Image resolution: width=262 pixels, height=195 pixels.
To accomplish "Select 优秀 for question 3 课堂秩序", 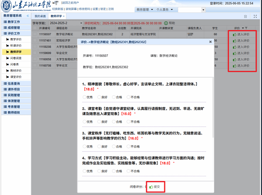I will tap(85, 146).
